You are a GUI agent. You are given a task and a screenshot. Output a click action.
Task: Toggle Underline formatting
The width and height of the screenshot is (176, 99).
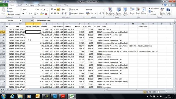[29, 13]
